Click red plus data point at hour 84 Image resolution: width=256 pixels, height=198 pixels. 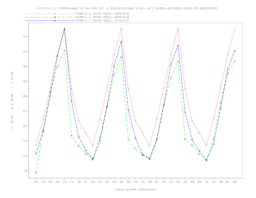pyautogui.click(x=235, y=28)
